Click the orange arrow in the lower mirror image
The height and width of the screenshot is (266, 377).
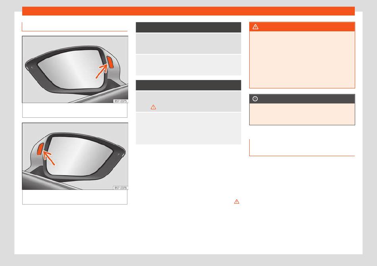coord(49,158)
